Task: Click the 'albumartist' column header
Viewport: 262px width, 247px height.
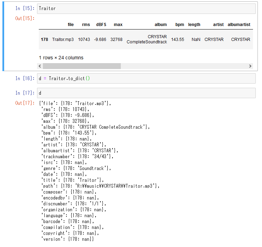Action: coord(239,25)
